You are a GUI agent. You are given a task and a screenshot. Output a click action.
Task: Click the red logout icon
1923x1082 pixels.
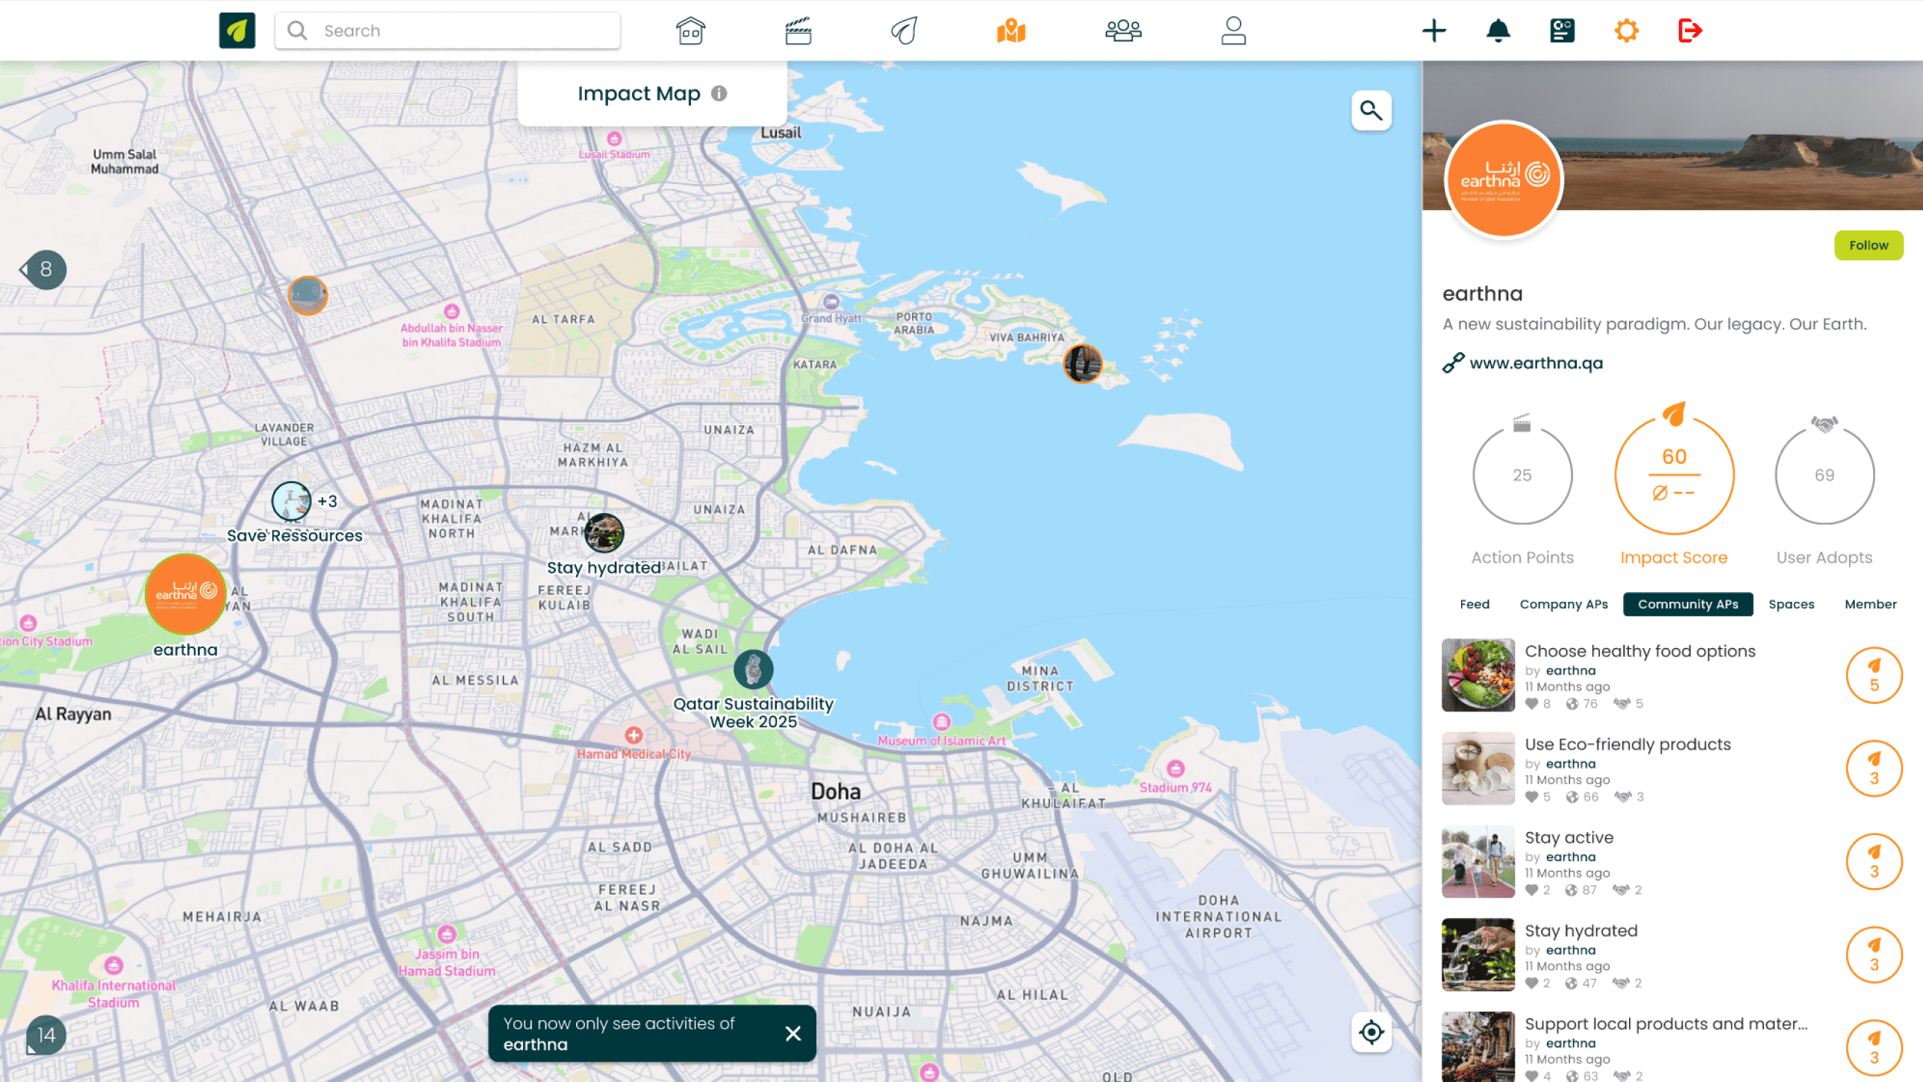(1690, 31)
